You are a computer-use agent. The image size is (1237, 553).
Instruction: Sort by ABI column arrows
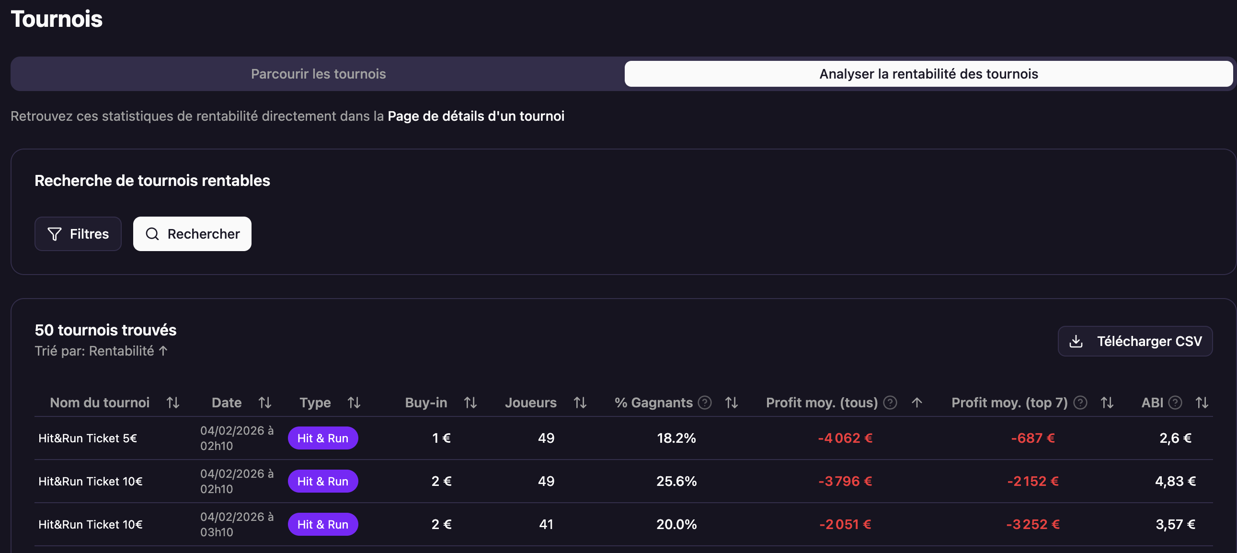[x=1202, y=402]
